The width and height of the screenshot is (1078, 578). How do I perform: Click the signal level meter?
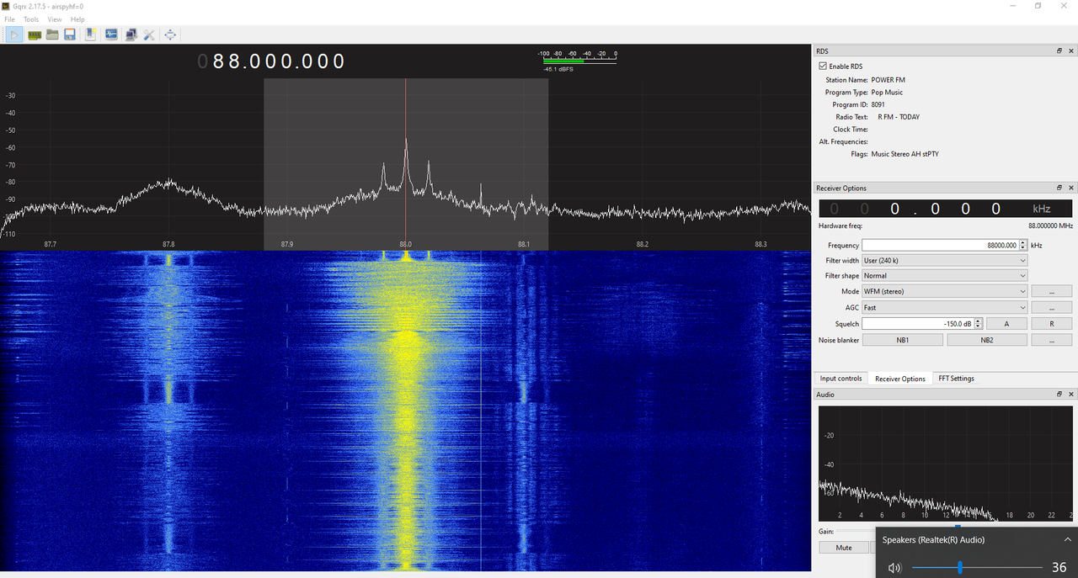[x=578, y=61]
